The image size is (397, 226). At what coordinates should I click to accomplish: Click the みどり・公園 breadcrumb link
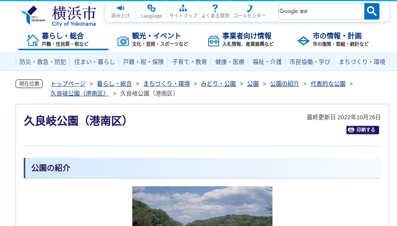pos(218,83)
